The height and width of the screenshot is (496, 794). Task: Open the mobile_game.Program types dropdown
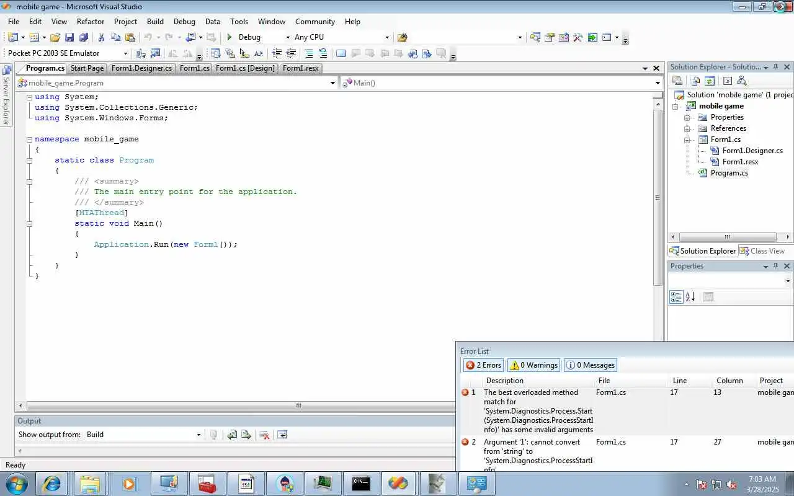[x=332, y=83]
